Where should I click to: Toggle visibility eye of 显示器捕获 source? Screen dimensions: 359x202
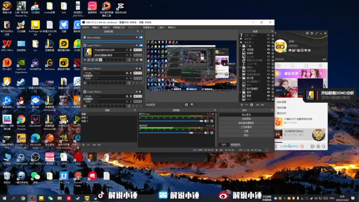(268, 88)
